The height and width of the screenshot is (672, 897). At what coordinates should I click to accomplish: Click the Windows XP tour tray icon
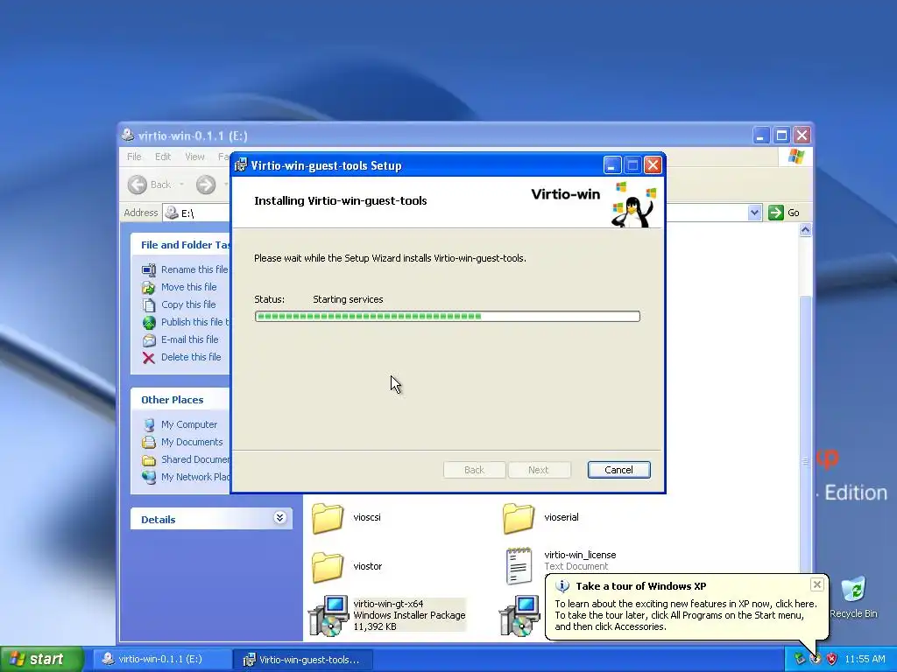(816, 659)
